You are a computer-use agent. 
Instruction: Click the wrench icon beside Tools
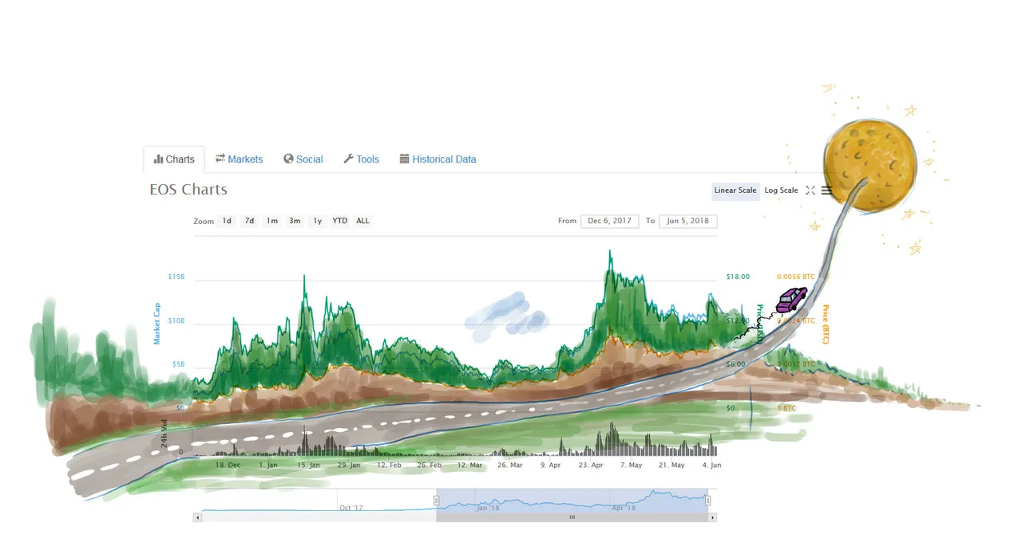click(348, 159)
